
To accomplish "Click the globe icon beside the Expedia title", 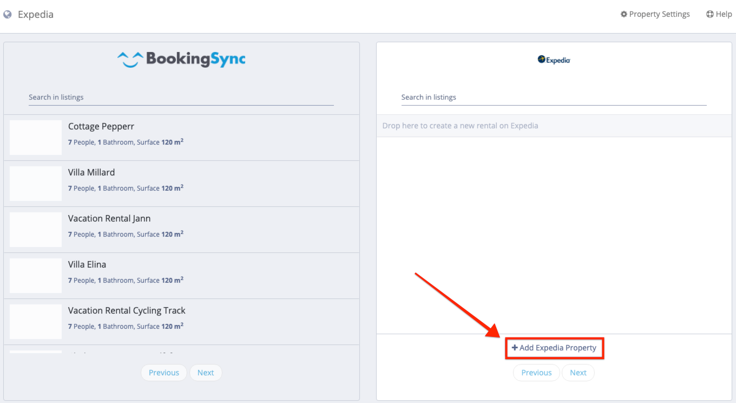I will tap(8, 15).
